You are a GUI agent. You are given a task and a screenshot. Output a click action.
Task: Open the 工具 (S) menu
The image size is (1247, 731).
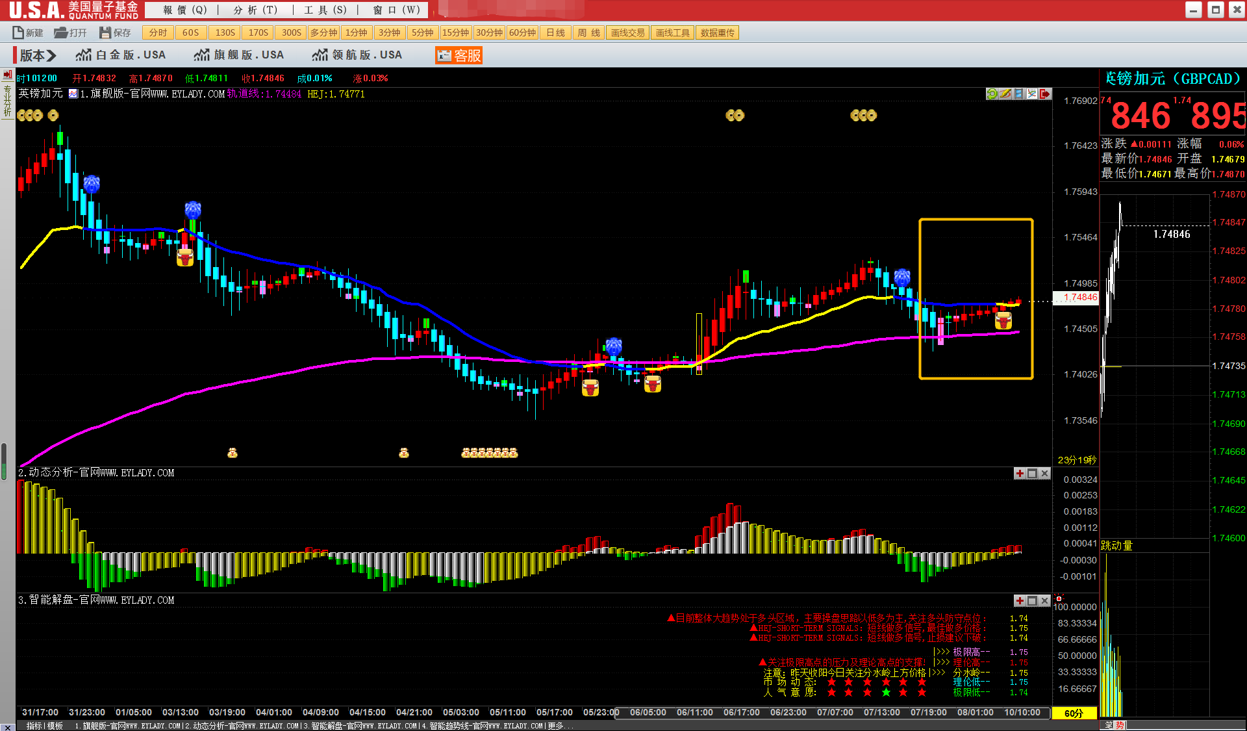coord(325,10)
